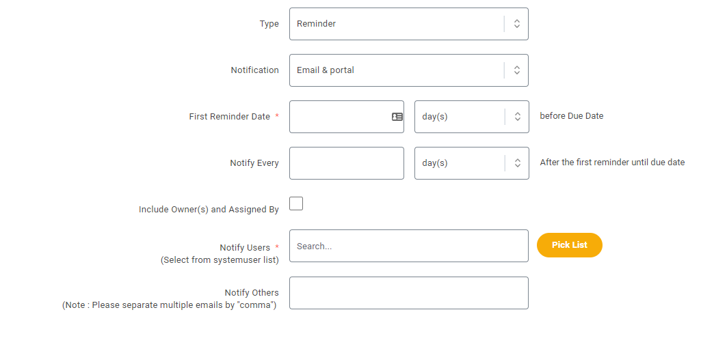Focus the Notify Every interval field
The height and width of the screenshot is (338, 714).
pyautogui.click(x=347, y=163)
